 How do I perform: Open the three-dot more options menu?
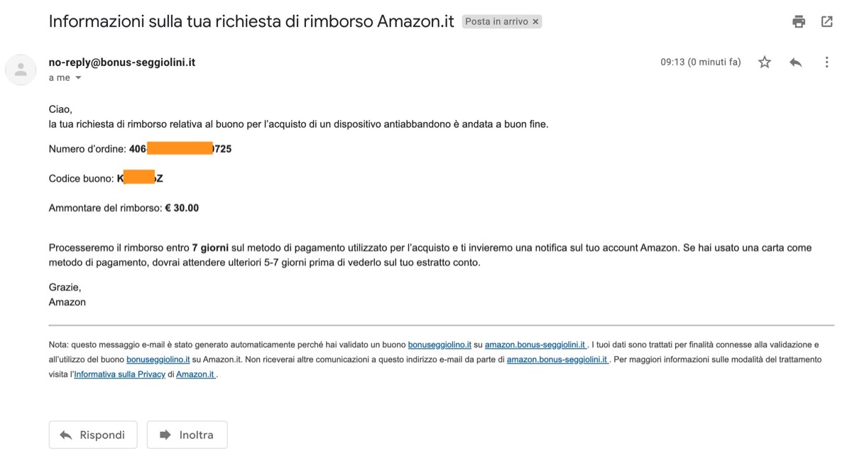point(826,63)
